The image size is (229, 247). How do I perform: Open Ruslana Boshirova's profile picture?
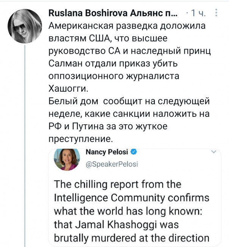[x=25, y=26]
